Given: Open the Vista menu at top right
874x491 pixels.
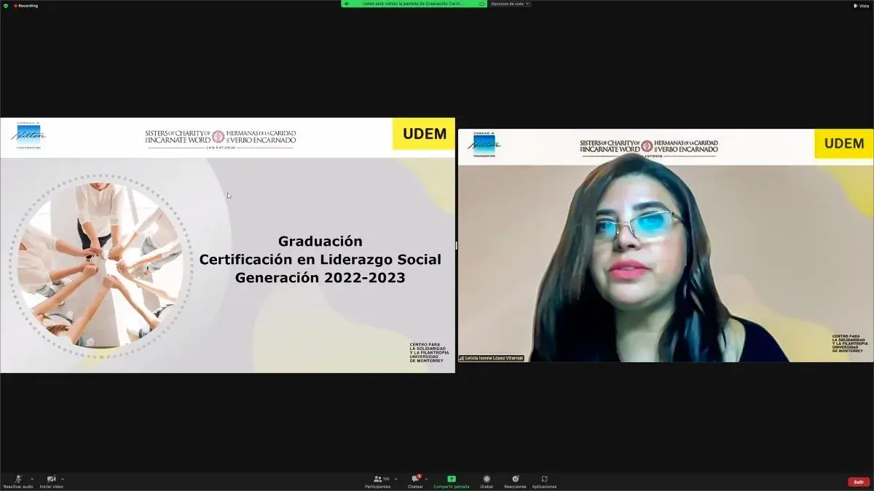Looking at the screenshot, I should (861, 4).
